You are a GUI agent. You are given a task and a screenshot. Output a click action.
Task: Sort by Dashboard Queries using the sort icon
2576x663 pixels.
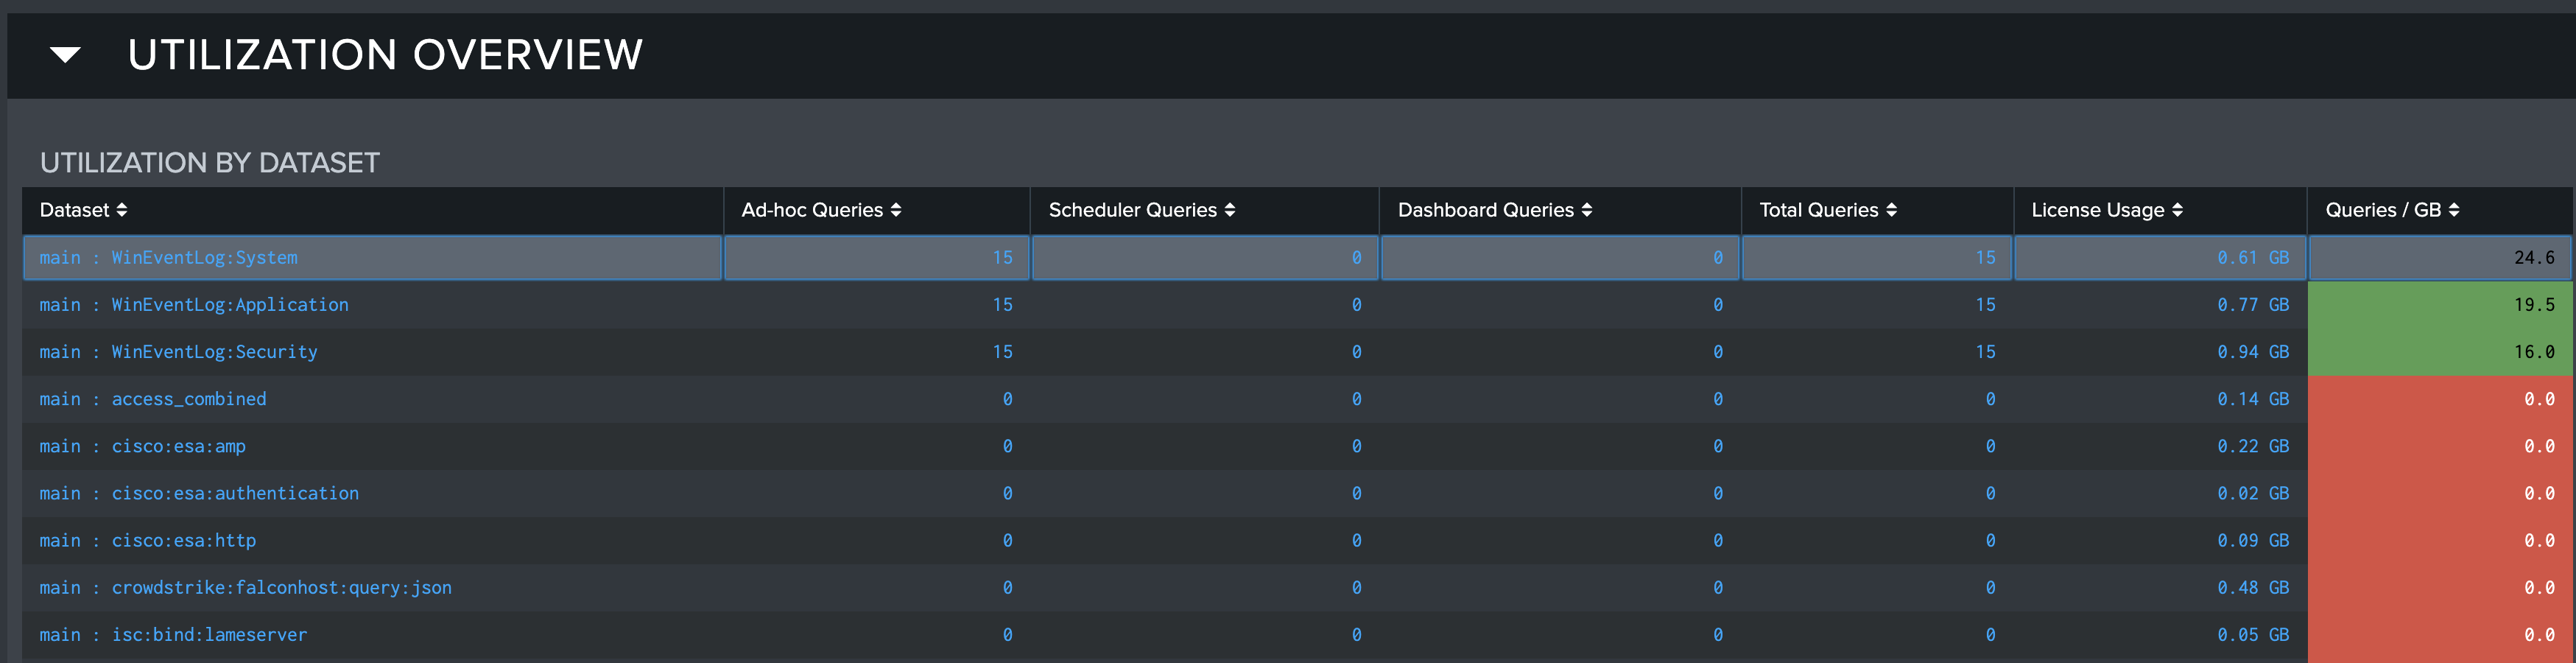click(x=1587, y=210)
